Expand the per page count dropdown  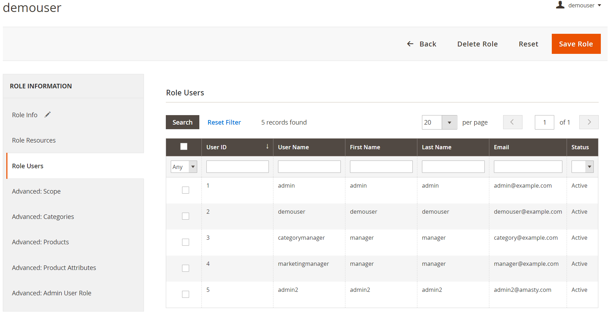pos(449,123)
